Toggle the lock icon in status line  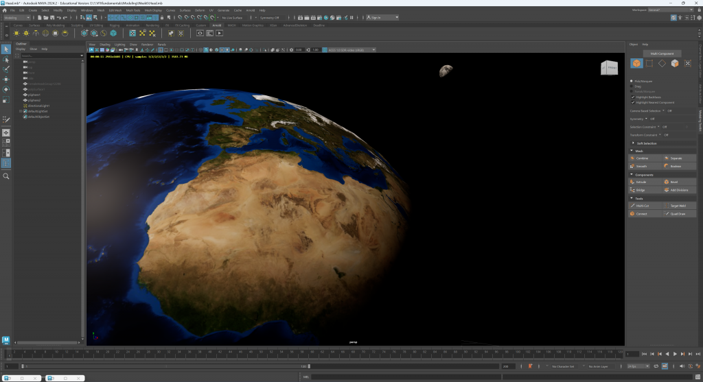point(162,17)
